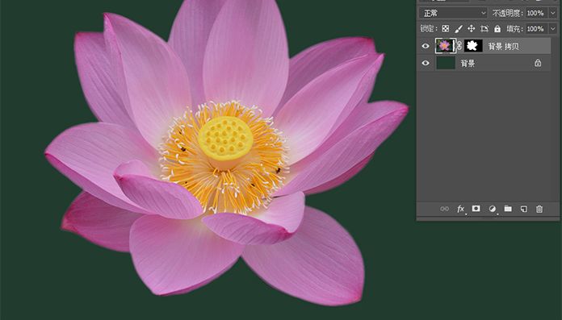Select the 背景 拷贝 layer mask thumbnail
The height and width of the screenshot is (320, 562).
(473, 46)
